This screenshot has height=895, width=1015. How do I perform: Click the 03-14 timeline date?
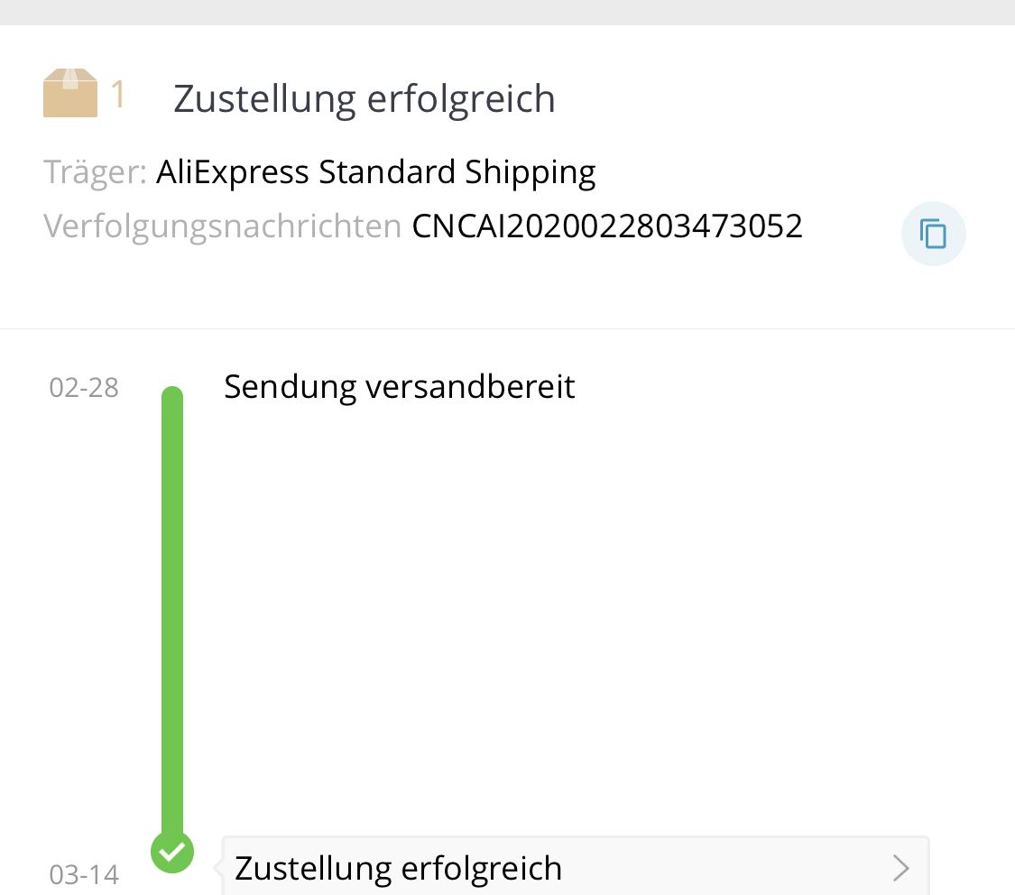tap(84, 874)
